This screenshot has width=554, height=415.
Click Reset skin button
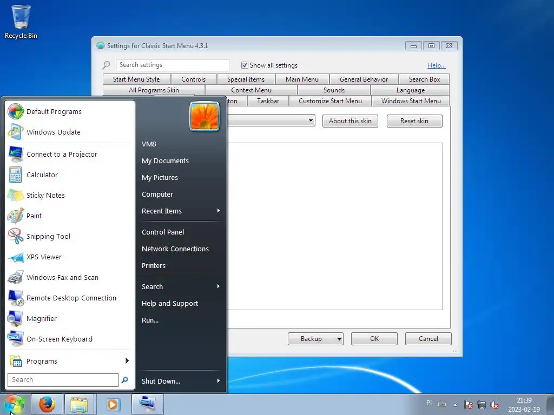[414, 121]
